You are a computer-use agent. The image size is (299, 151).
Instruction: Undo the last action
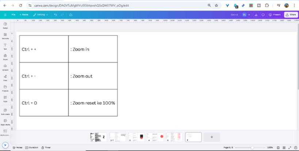(x=55, y=15)
